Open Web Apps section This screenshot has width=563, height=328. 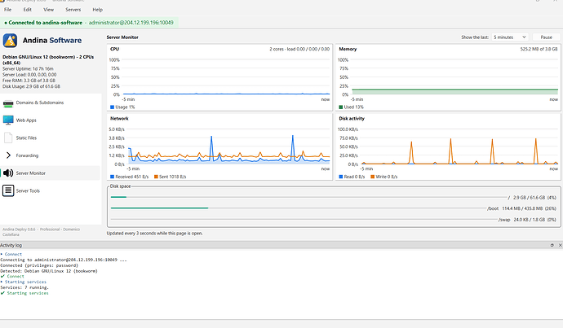coord(51,120)
